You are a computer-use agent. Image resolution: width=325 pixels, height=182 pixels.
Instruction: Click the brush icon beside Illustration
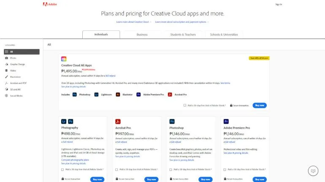[6, 77]
